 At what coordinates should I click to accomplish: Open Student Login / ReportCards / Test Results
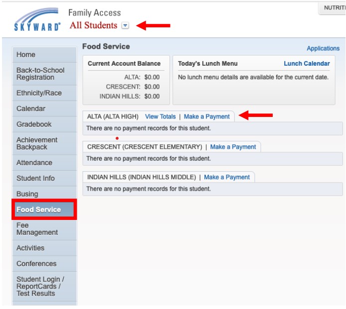40,286
